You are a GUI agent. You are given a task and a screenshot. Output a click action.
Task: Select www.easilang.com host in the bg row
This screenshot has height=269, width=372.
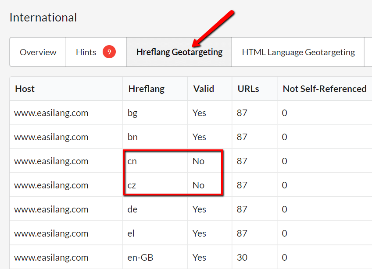coord(51,113)
